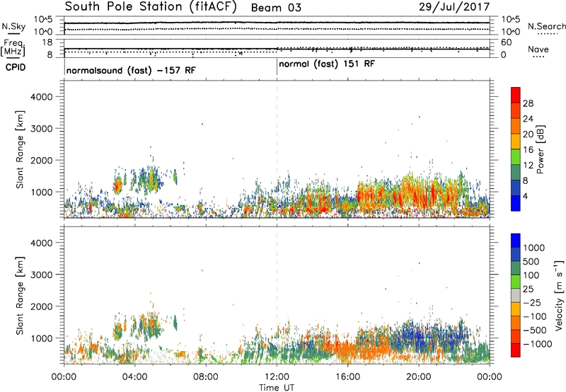Click the 'Time UT' axis label
Viewport: 566px width, 392px height.
point(277,388)
